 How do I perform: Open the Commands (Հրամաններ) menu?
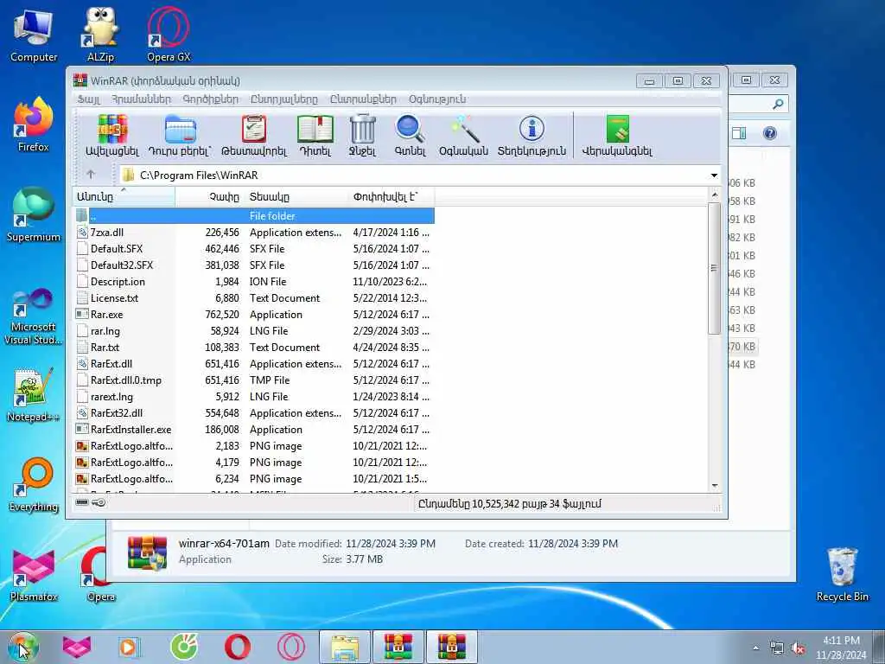pyautogui.click(x=141, y=99)
